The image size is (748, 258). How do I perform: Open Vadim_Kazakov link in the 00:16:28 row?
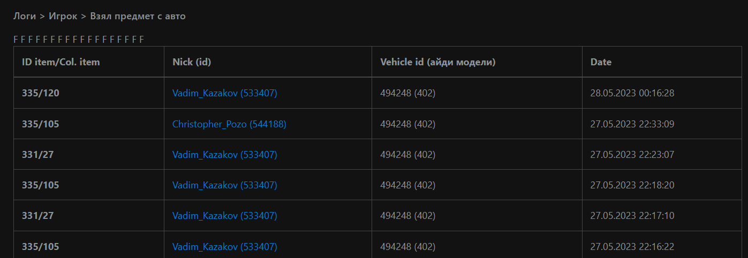click(x=224, y=93)
